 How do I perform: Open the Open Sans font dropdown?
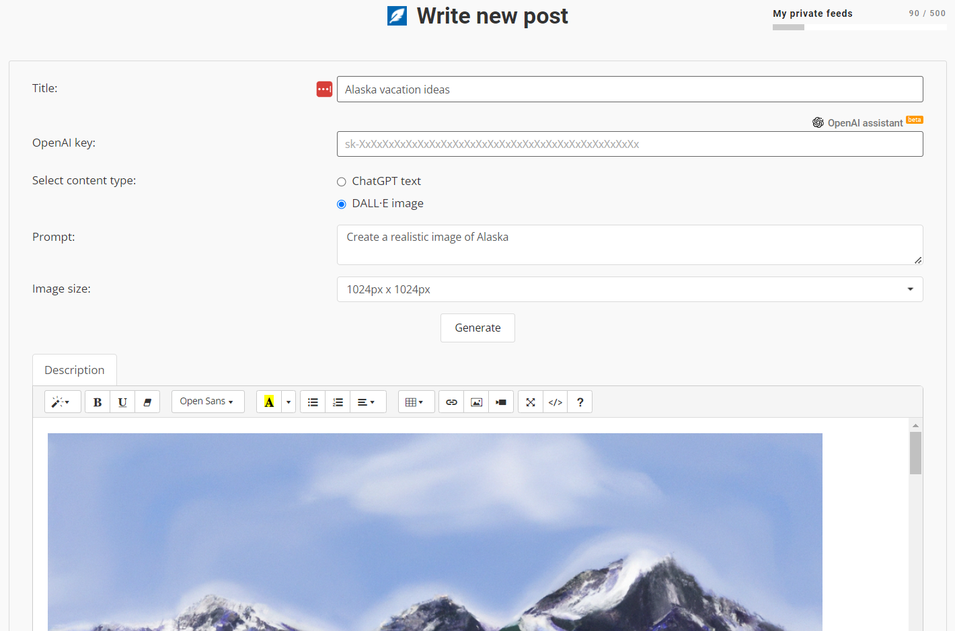point(208,402)
